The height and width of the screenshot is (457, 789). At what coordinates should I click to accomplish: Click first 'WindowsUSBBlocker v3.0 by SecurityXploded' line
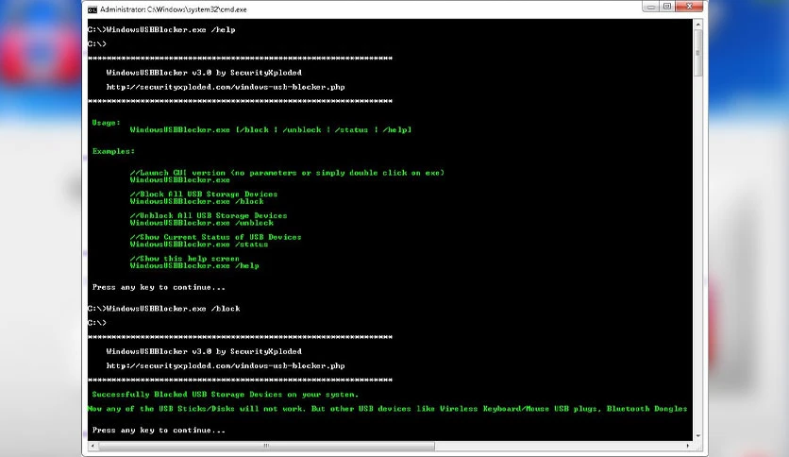tap(204, 73)
